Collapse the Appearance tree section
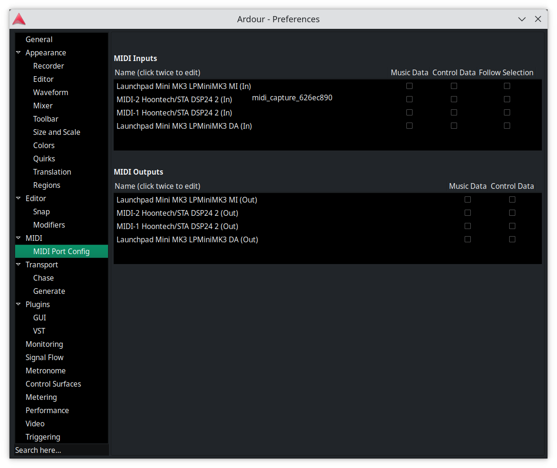 coord(18,53)
